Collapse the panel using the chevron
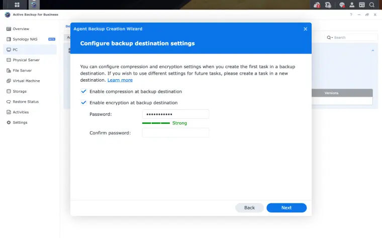382x238 pixels. tap(372, 51)
